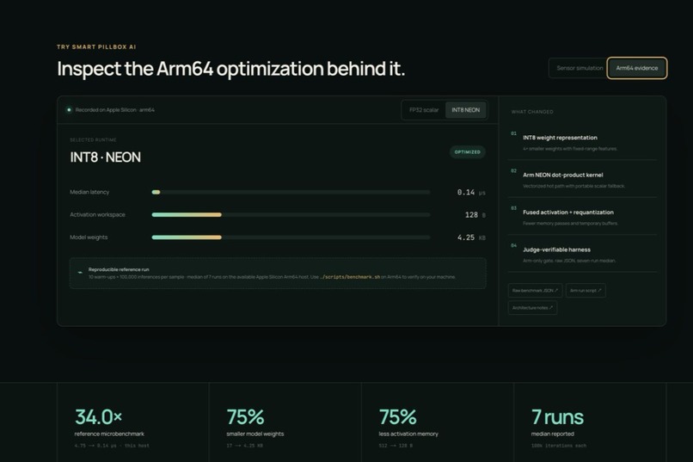693x462 pixels.
Task: Click the Median latency progress bar
Action: tap(291, 193)
